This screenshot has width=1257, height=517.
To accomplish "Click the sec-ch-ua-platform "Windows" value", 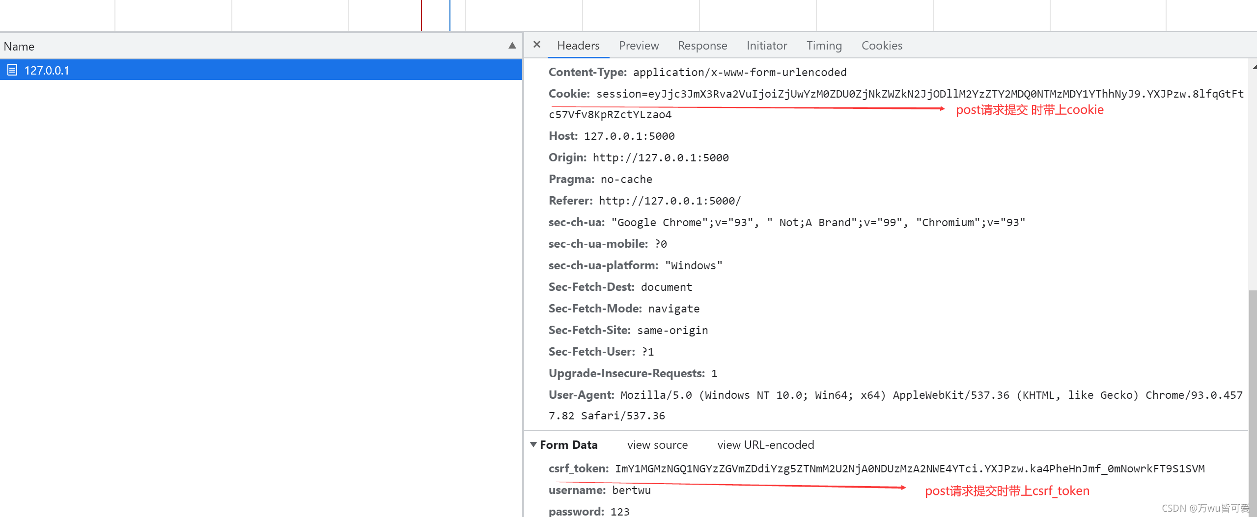I will tap(694, 265).
